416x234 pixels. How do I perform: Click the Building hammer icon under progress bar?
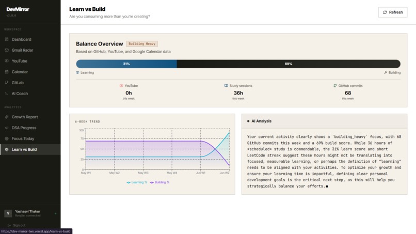386,72
